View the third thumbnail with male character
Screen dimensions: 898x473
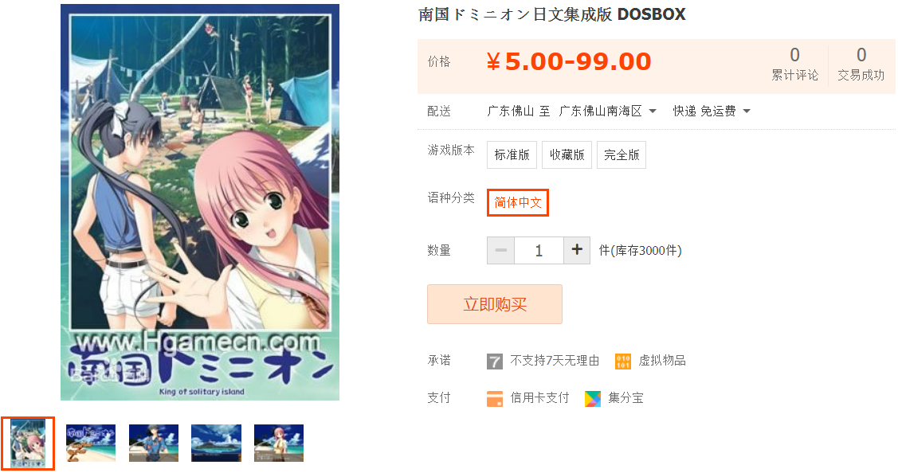(x=154, y=443)
